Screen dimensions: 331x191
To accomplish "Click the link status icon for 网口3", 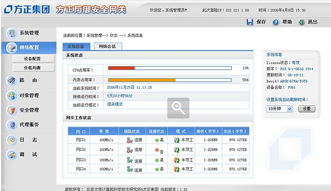I will point(129,160).
